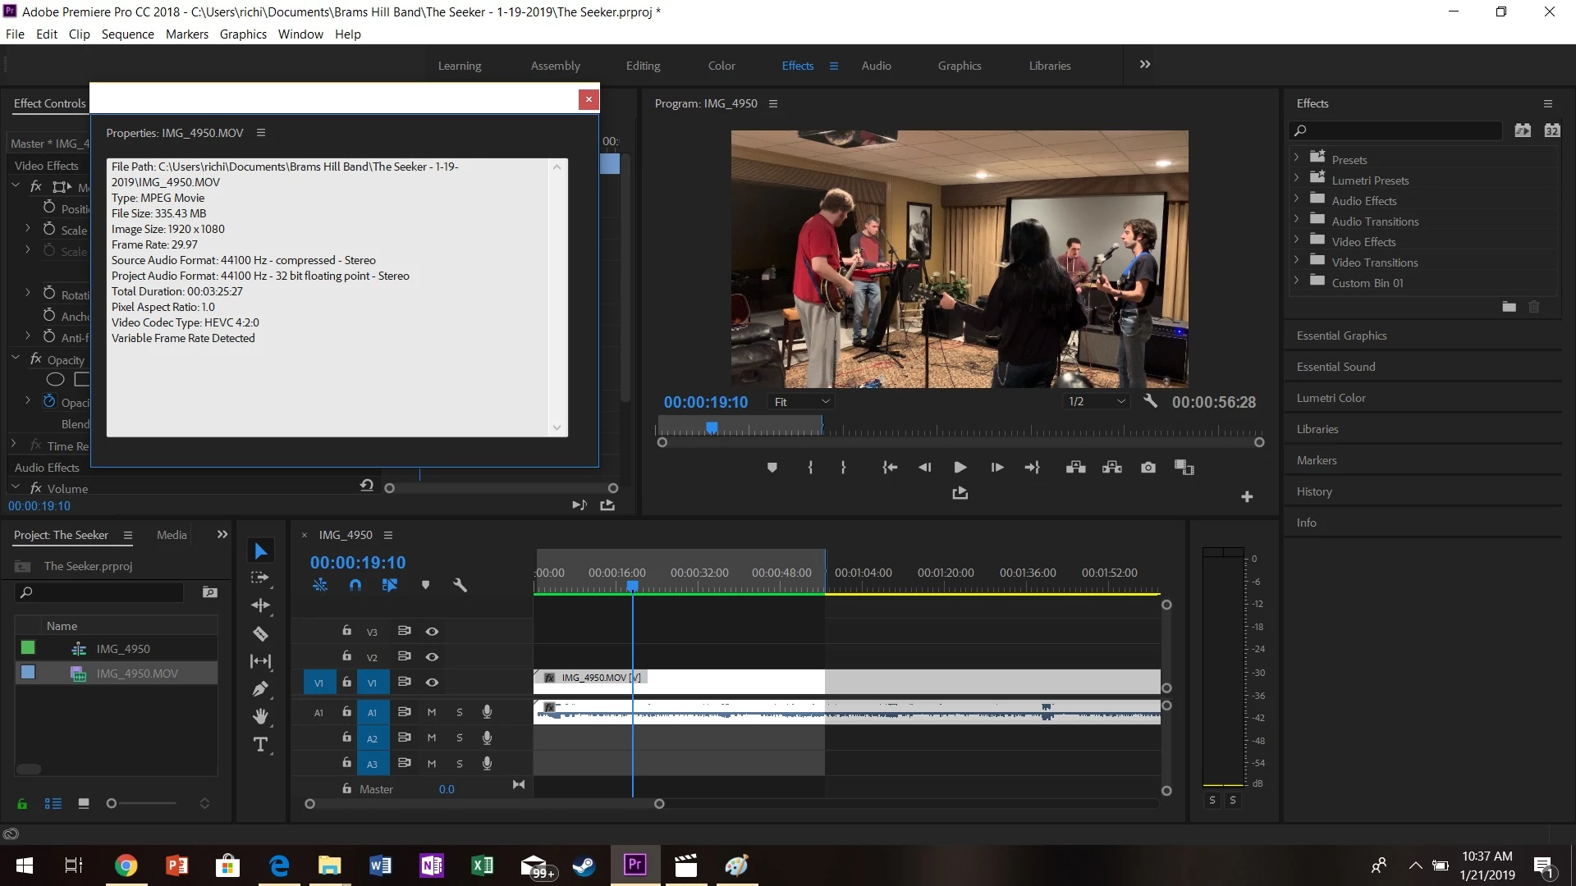Expand the Video Effects folder
The image size is (1576, 886).
pyautogui.click(x=1296, y=241)
